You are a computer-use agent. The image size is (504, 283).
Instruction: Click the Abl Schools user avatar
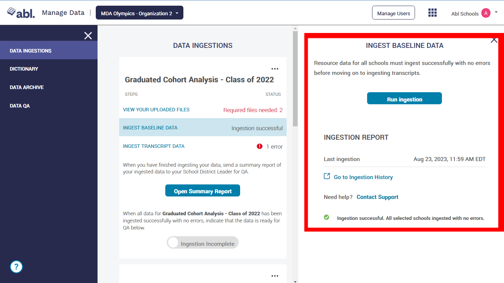(486, 13)
